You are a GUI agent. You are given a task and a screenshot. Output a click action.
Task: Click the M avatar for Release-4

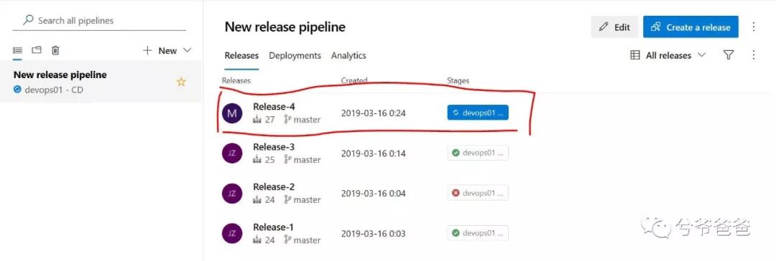[232, 113]
